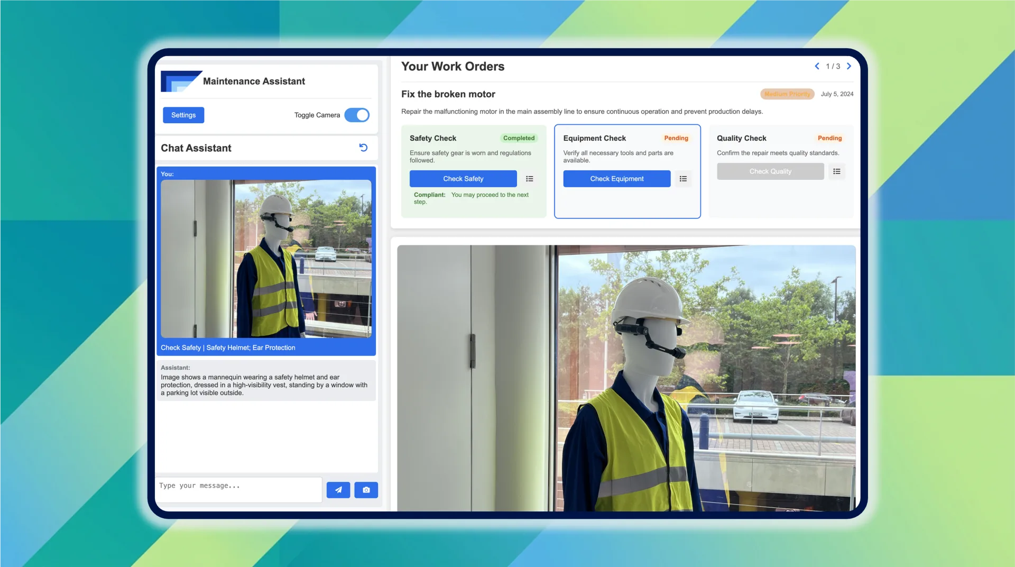Click 'Confirm the repair meets quality' text

[778, 153]
